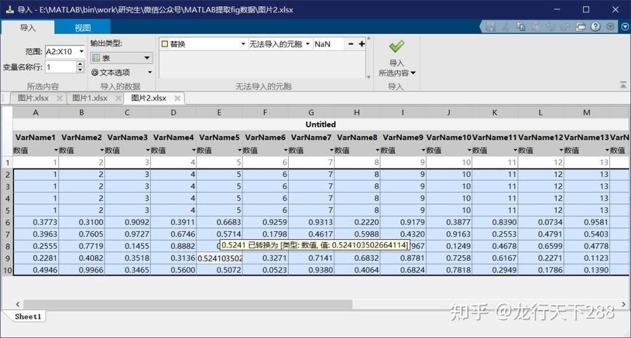
Task: Click the horizontal scrollbar thumb
Action: click(x=188, y=304)
